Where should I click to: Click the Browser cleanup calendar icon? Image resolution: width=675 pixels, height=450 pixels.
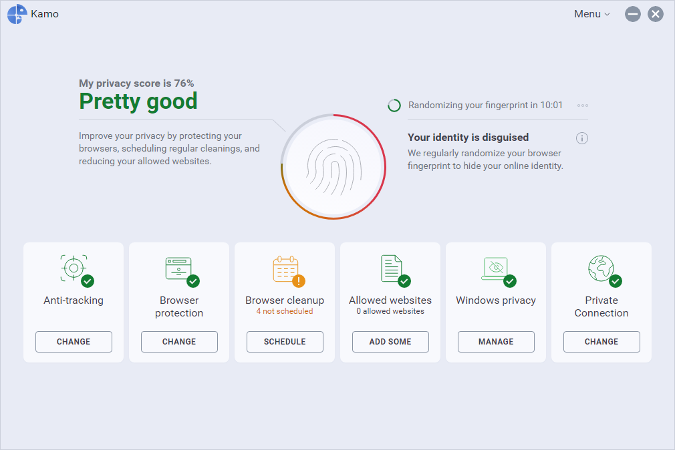285,269
